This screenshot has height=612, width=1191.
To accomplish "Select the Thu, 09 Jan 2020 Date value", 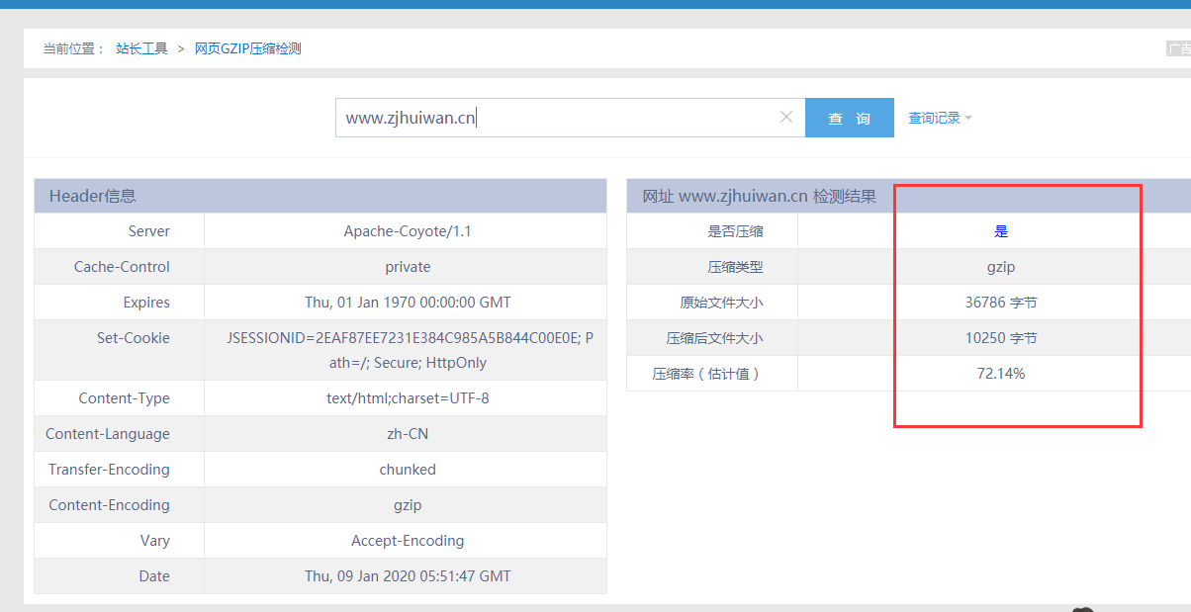I will (408, 576).
